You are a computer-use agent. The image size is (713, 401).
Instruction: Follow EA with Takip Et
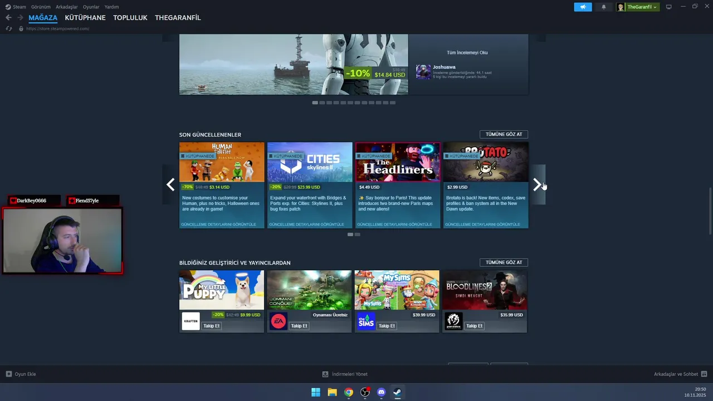pyautogui.click(x=299, y=326)
